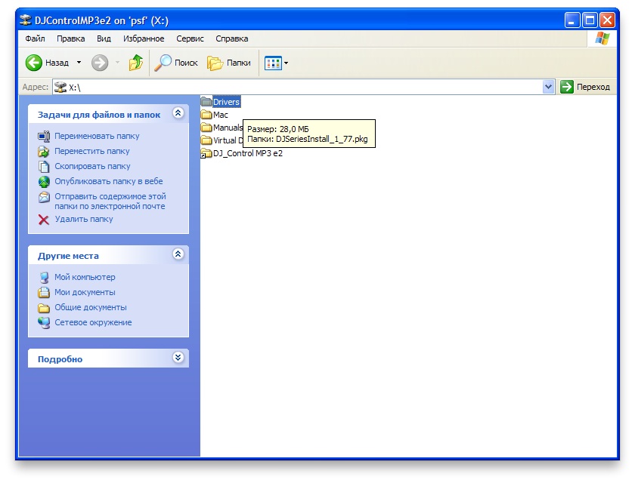Viewport: 635px width, 483px height.
Task: Click the rename folder icon
Action: (44, 136)
